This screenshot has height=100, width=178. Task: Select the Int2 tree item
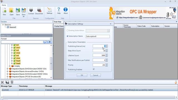(17, 50)
